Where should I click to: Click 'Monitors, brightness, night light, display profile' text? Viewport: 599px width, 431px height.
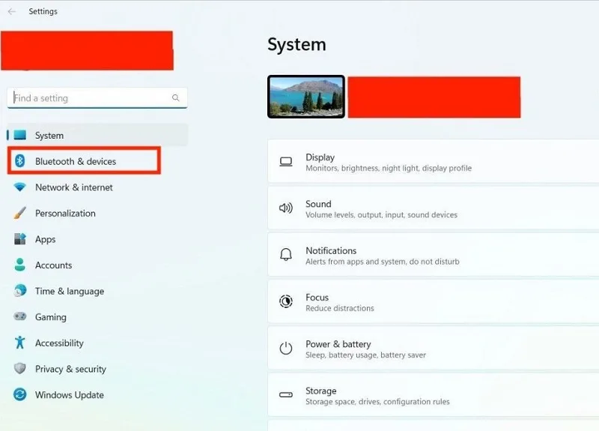[389, 168]
